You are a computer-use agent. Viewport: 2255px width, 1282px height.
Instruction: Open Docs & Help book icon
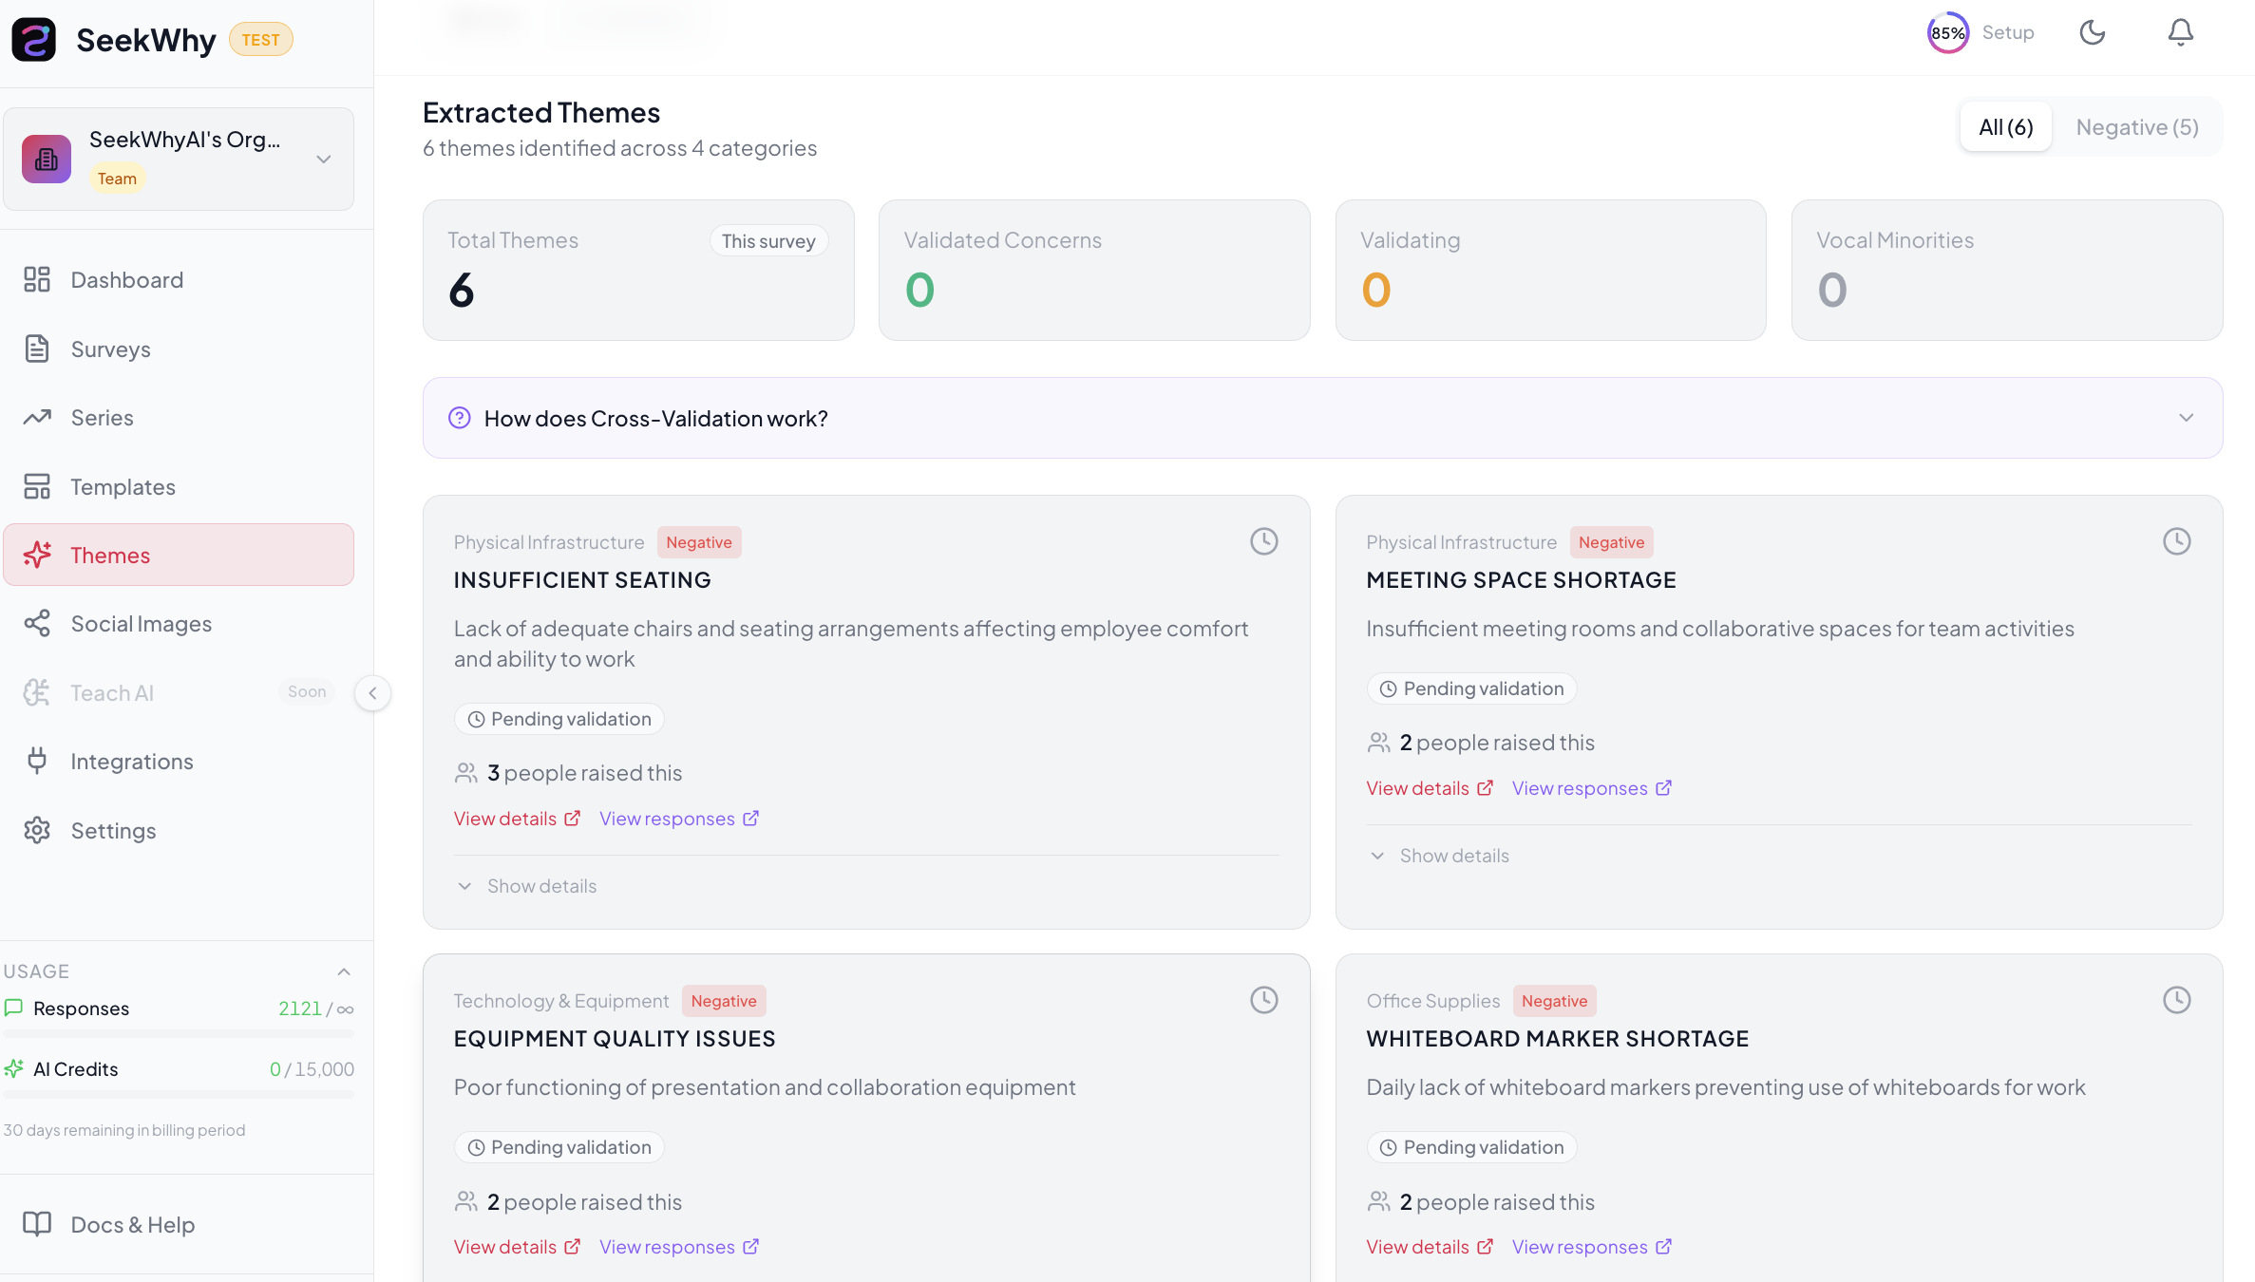(37, 1224)
